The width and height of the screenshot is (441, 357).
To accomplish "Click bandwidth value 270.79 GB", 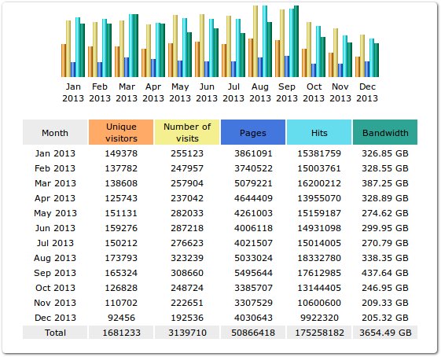I will click(x=385, y=243).
